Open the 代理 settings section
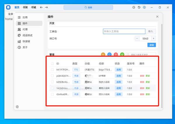Viewport: 175px width, 124px height. (29, 29)
